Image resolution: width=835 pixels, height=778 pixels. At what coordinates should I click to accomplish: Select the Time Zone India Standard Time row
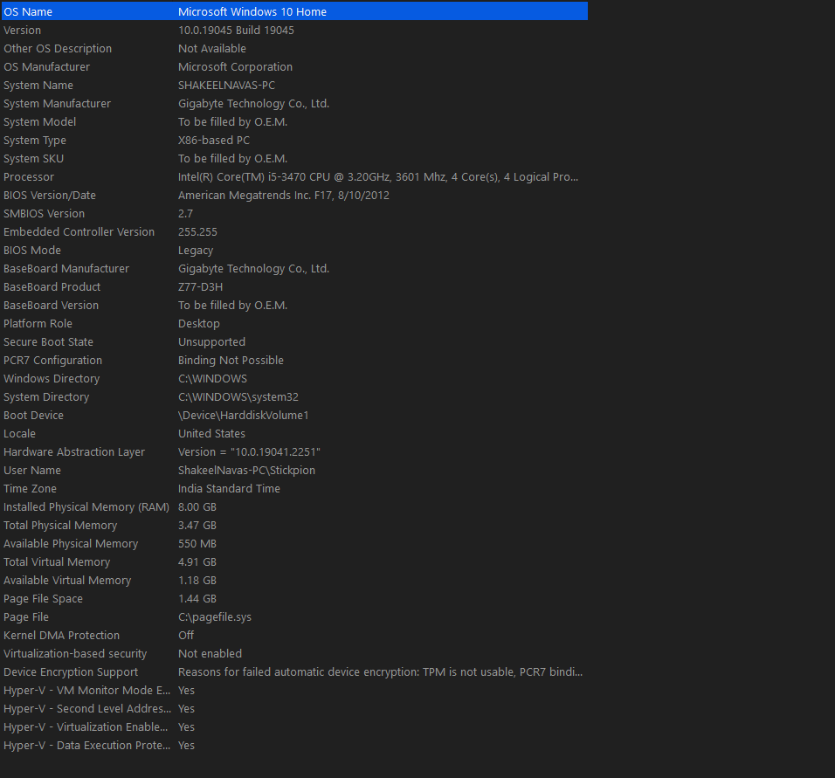tap(294, 488)
